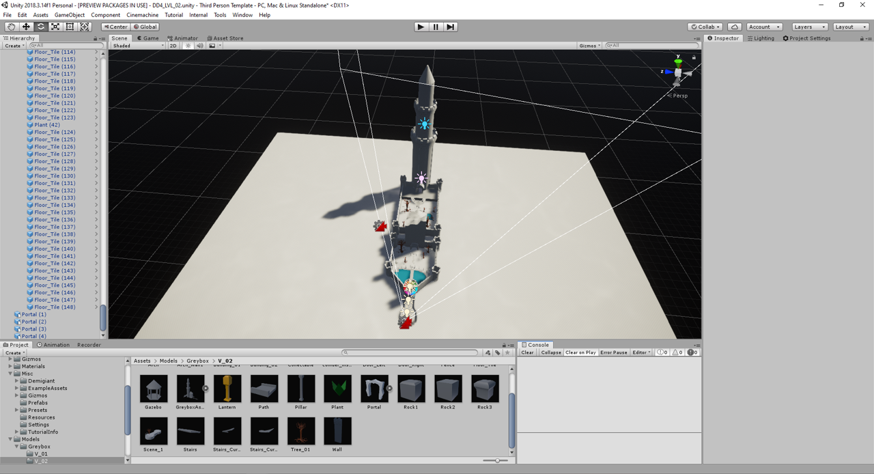Screen dimensions: 874x474
Task: Toggle 2D view mode in Scene
Action: point(173,46)
